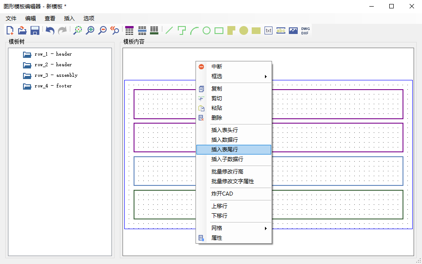Open the 文件 menu

pos(11,18)
